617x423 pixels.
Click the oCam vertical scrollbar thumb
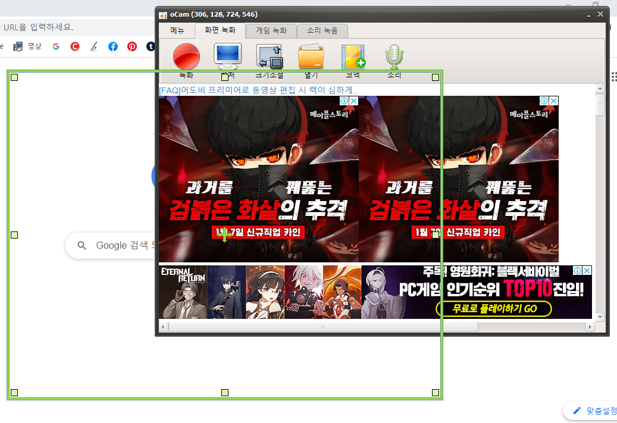[x=600, y=105]
